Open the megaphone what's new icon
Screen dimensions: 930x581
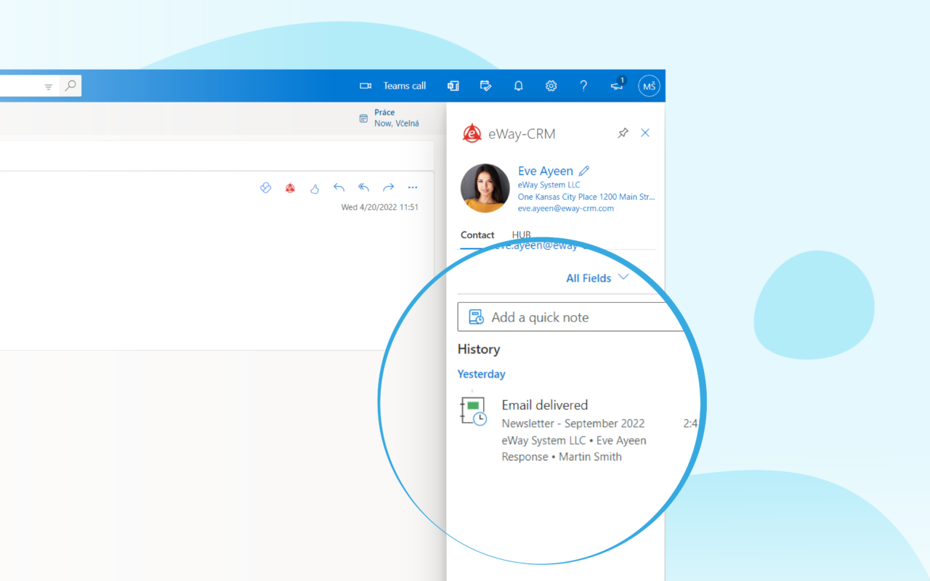617,86
